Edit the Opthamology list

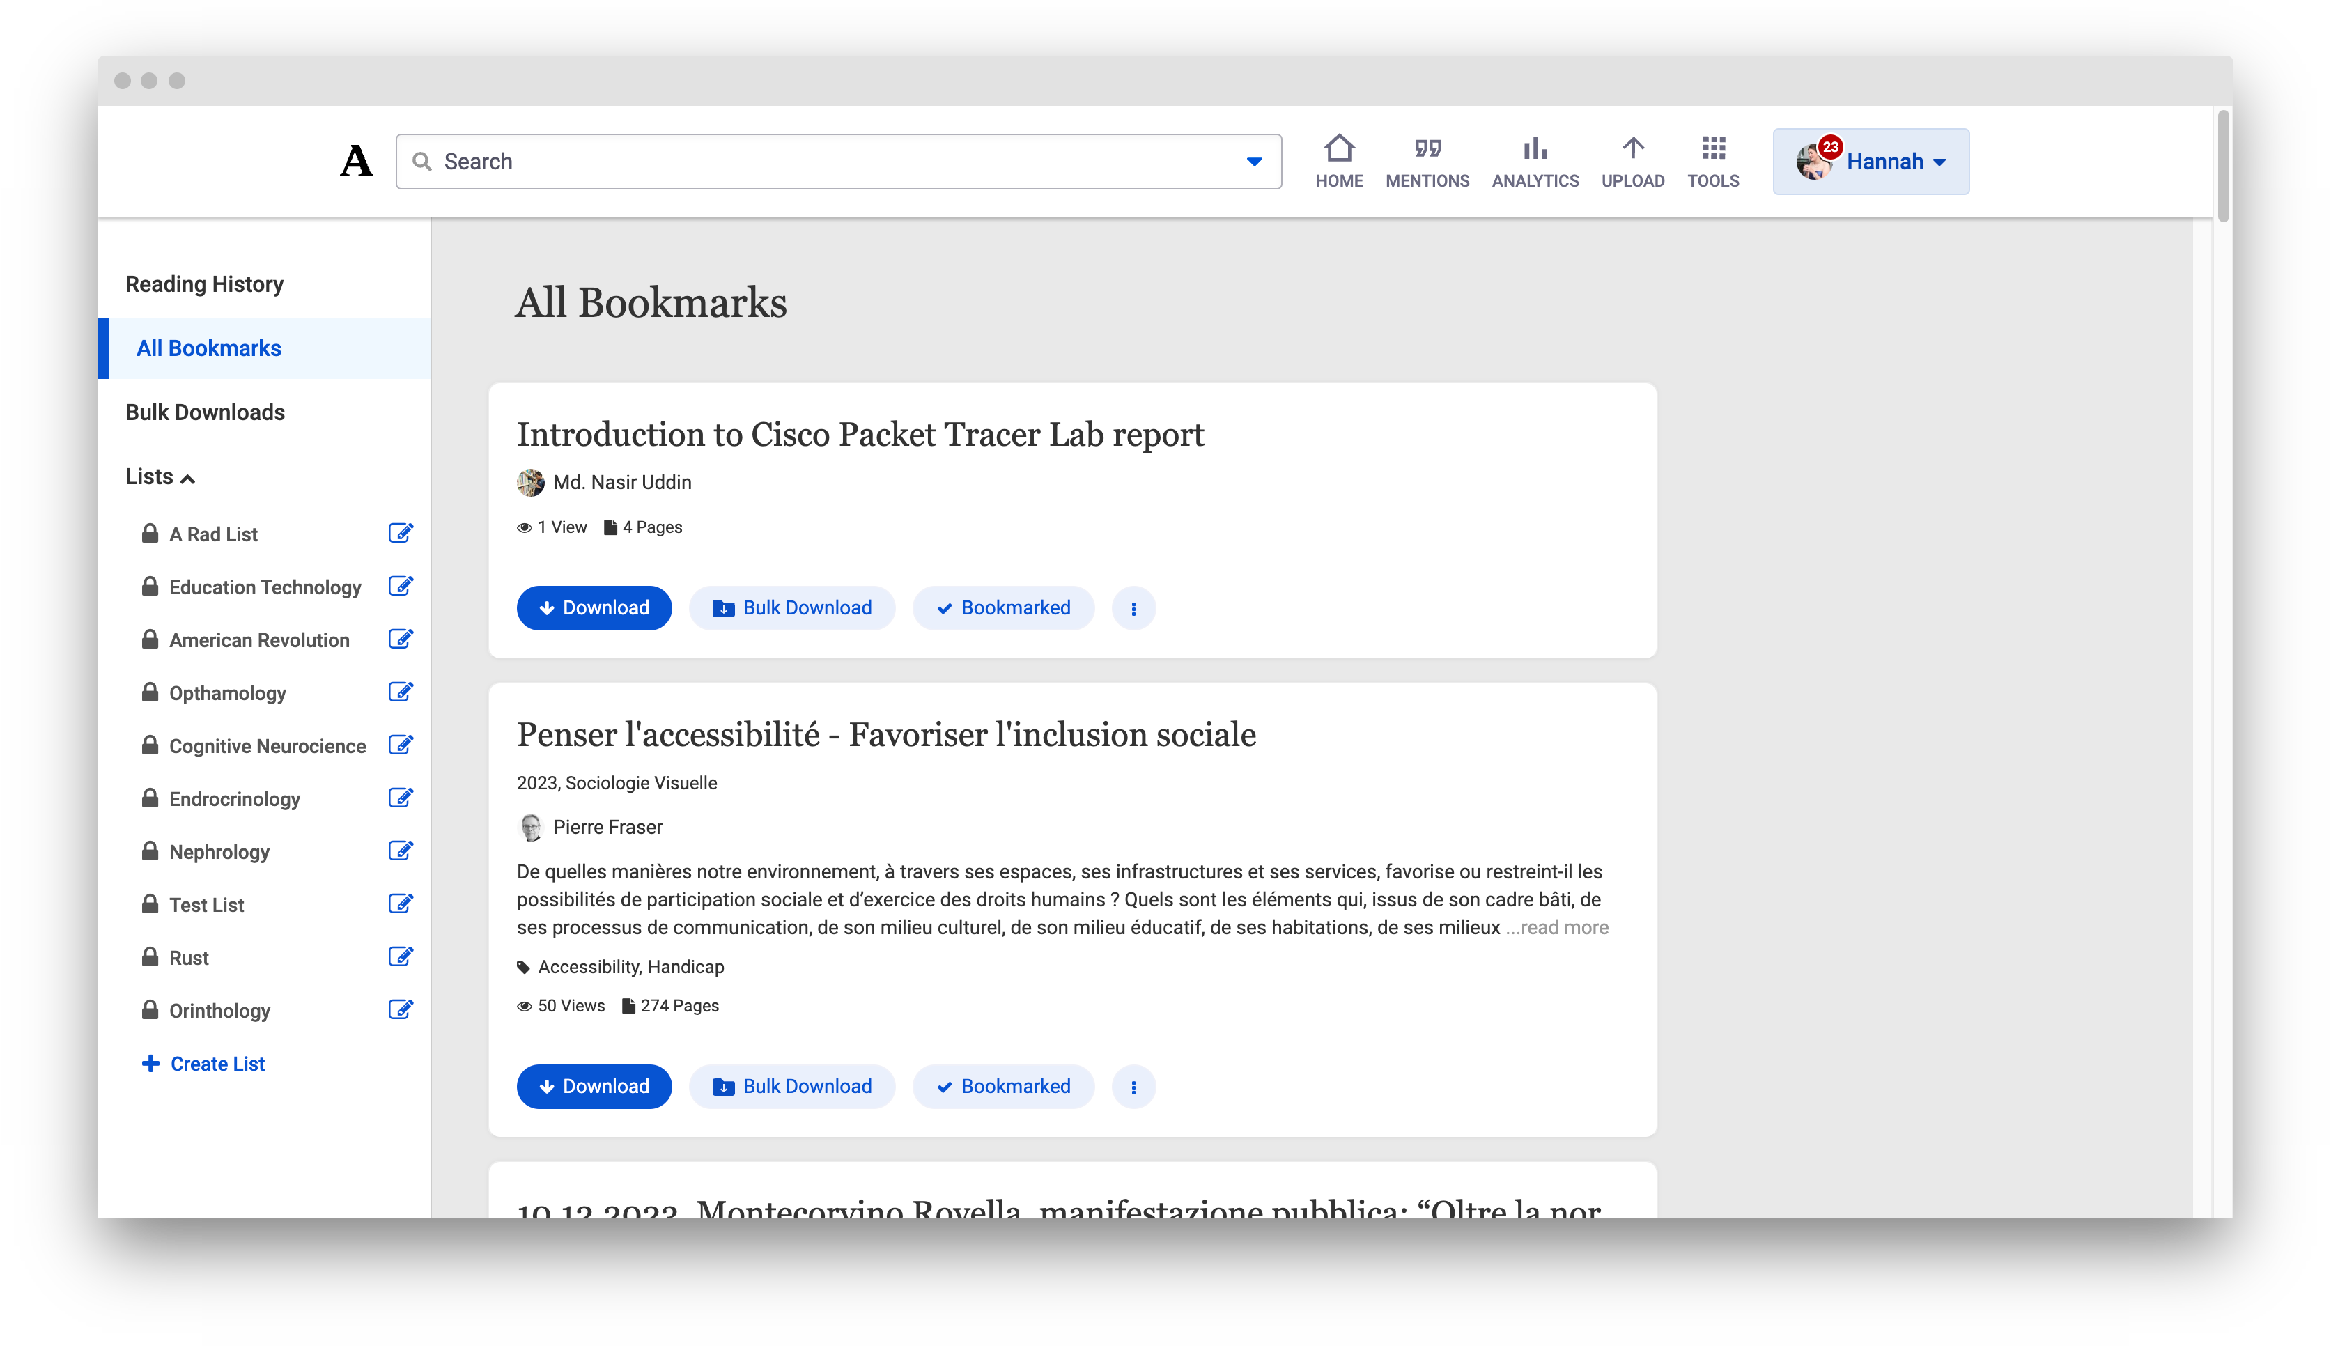tap(400, 692)
